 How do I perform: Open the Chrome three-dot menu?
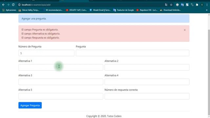tap(207, 5)
